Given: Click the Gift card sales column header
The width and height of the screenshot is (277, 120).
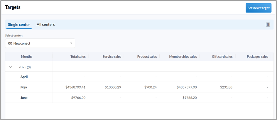Looking at the screenshot, I should click(222, 57).
